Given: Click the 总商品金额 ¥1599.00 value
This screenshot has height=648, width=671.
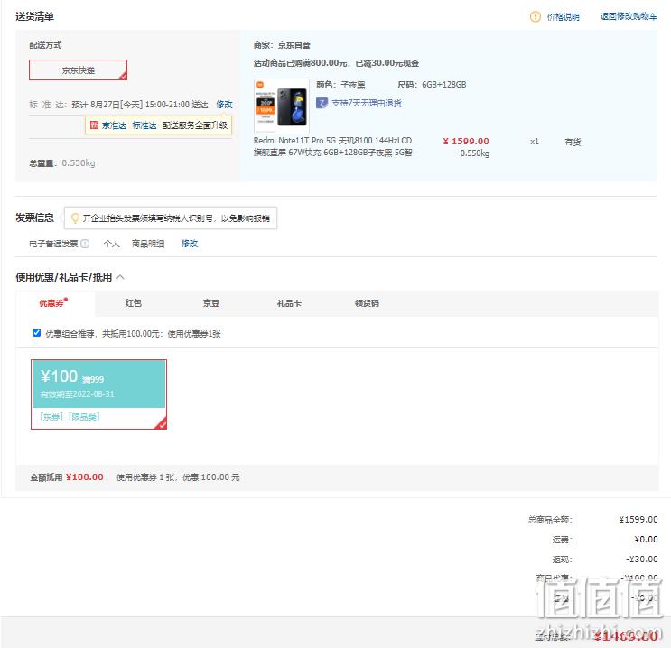Looking at the screenshot, I should 638,519.
